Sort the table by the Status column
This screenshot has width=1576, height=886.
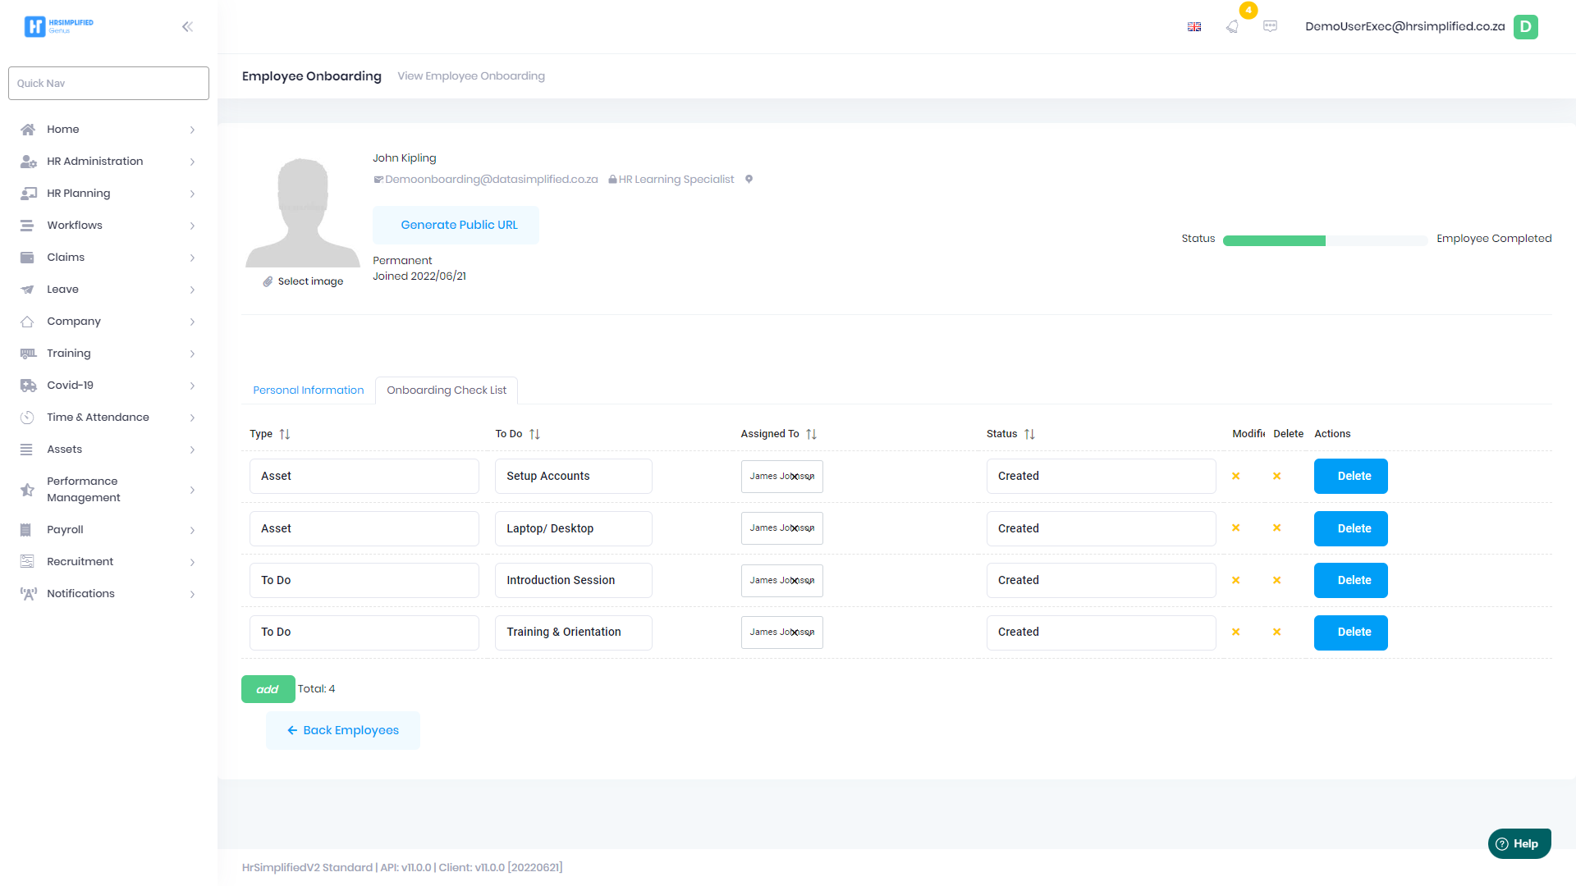click(x=1029, y=434)
